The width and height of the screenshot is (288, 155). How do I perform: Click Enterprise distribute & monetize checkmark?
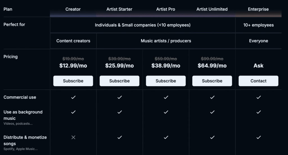[x=258, y=137]
